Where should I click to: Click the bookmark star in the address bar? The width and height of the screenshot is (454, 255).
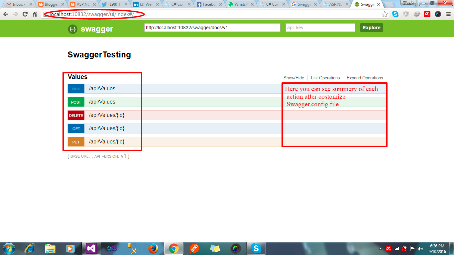point(385,14)
